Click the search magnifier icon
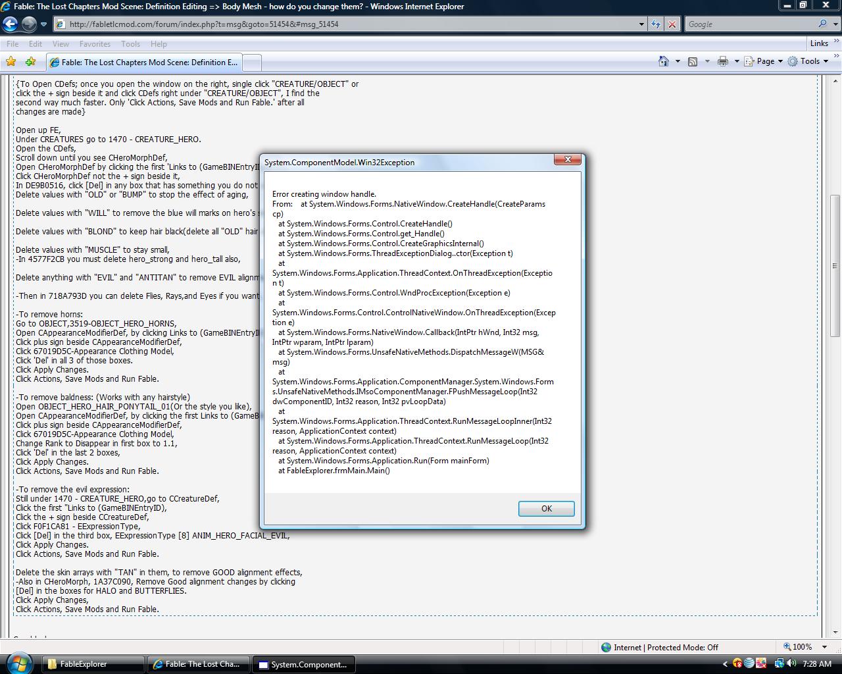 (x=822, y=24)
